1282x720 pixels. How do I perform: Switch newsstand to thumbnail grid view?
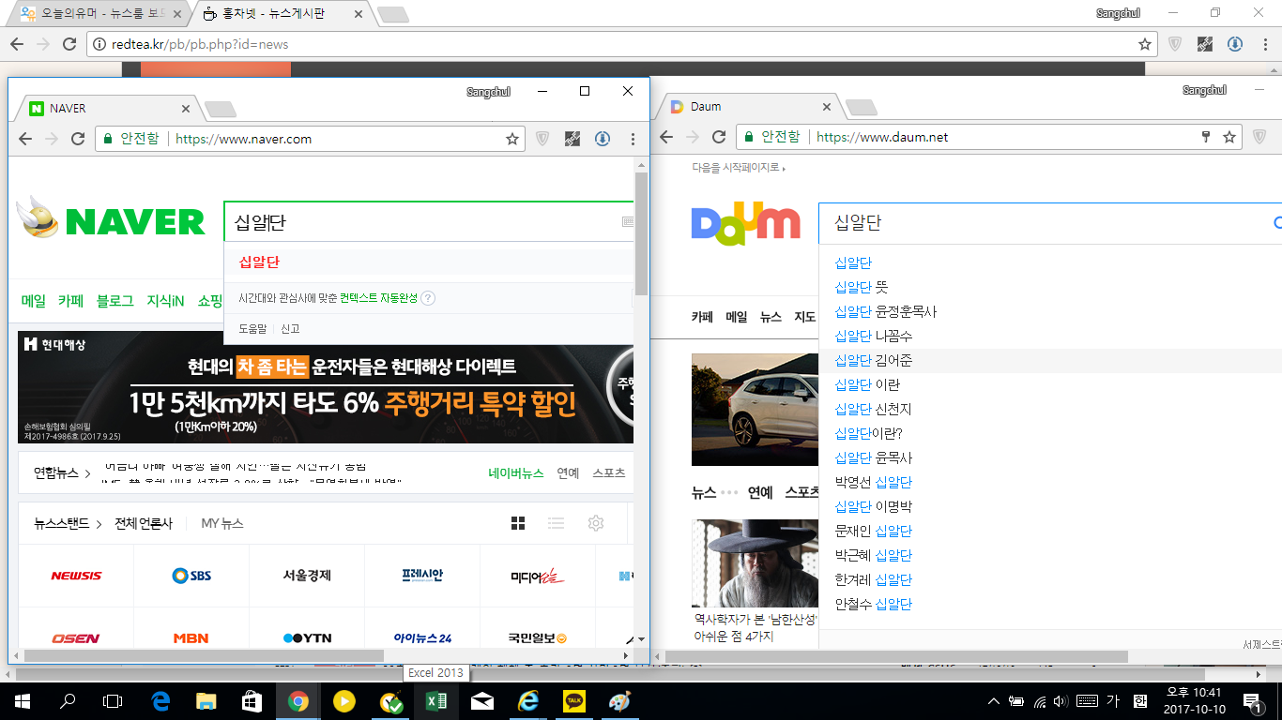pos(518,523)
